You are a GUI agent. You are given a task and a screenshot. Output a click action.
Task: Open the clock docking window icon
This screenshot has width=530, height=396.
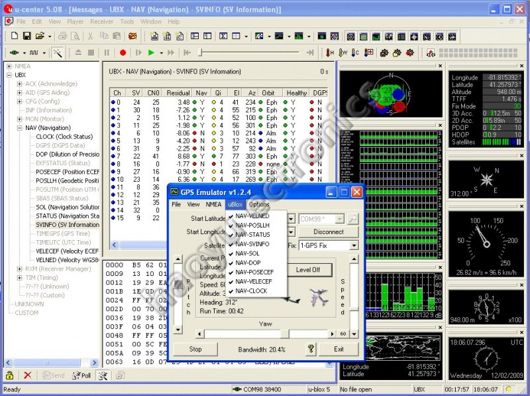tap(439, 36)
